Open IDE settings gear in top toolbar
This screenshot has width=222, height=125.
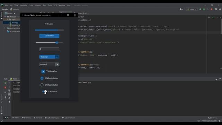(x=220, y=9)
